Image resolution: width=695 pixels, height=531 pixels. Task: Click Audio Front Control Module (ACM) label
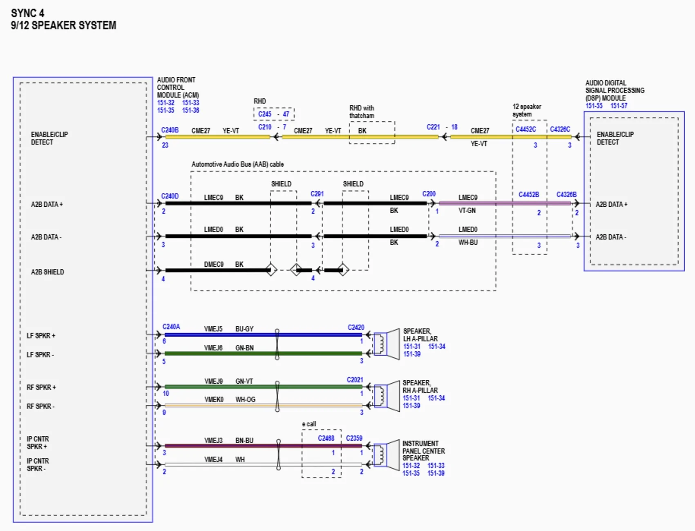point(178,87)
